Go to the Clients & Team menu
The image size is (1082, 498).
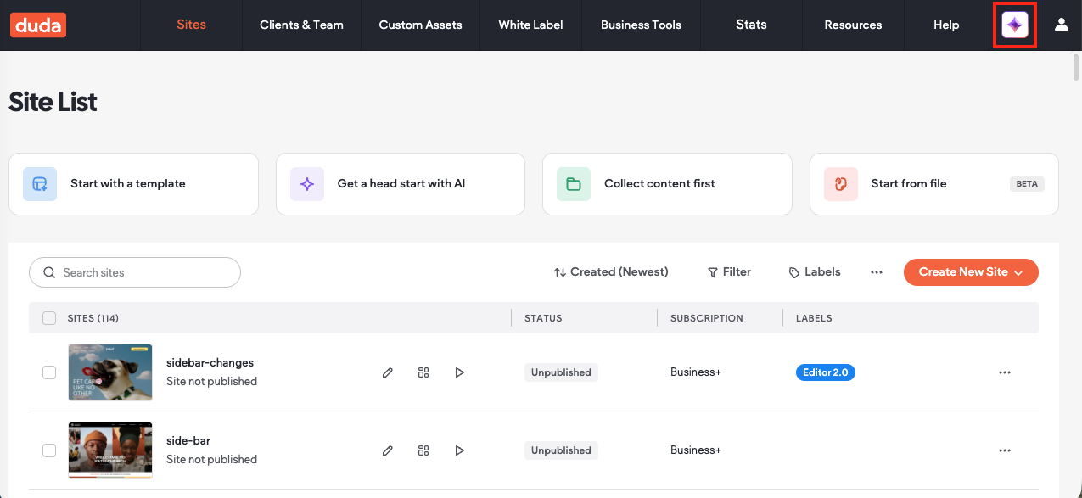point(301,25)
